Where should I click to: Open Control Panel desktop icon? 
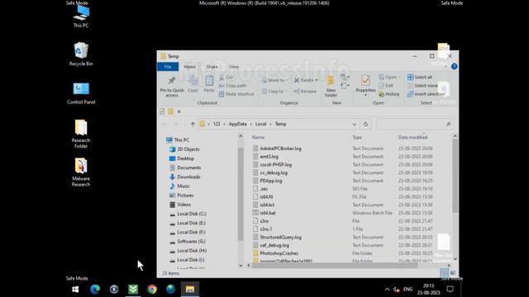(x=81, y=93)
